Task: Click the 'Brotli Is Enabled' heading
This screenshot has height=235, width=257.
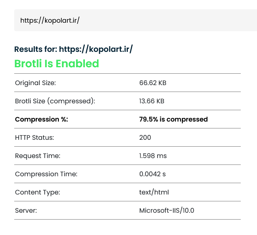Action: coord(56,64)
